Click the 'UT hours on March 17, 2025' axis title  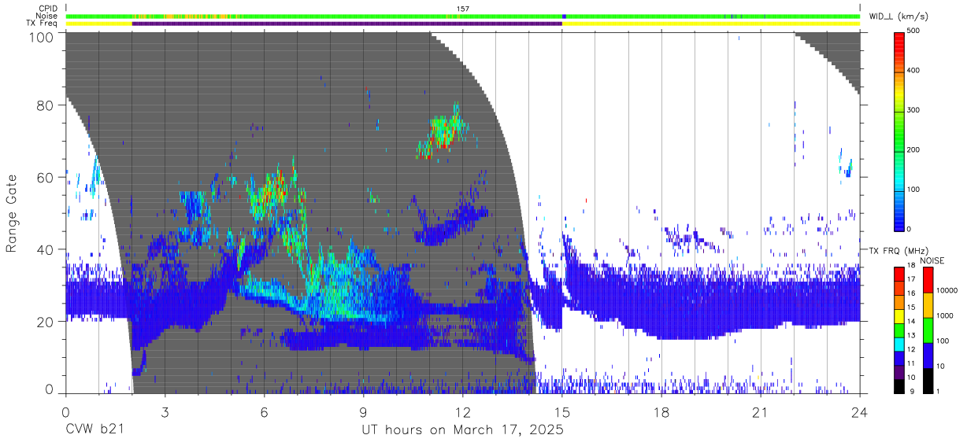pyautogui.click(x=462, y=430)
